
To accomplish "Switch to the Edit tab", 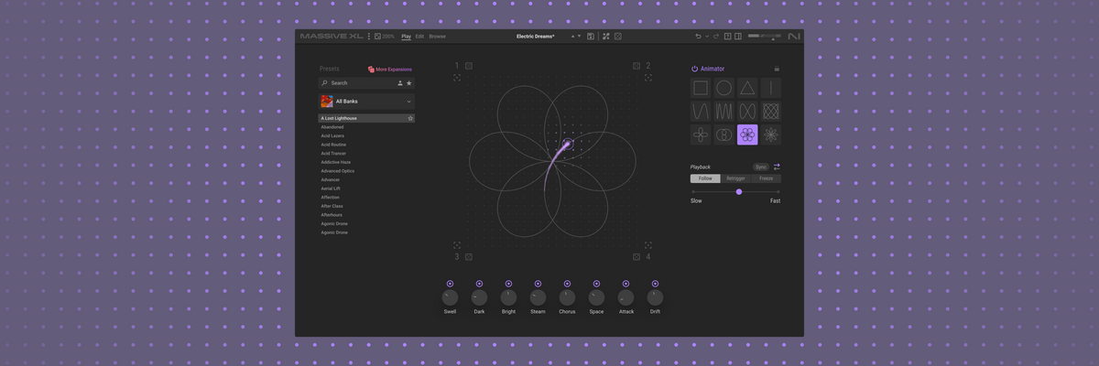I will point(419,37).
